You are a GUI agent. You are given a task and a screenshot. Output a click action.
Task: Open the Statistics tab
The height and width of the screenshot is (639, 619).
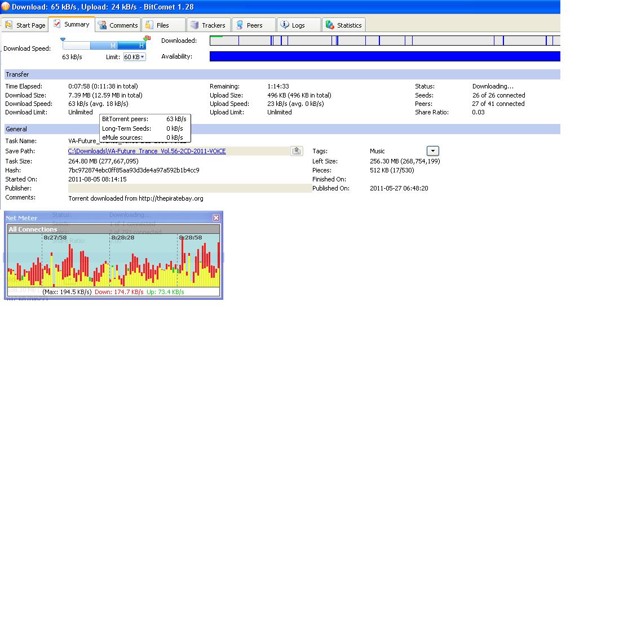[344, 25]
